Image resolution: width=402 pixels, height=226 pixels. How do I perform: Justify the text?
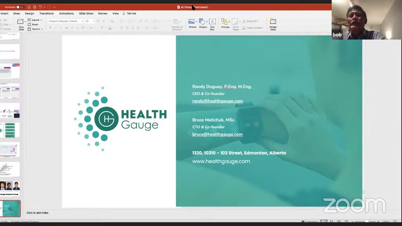coord(138,28)
